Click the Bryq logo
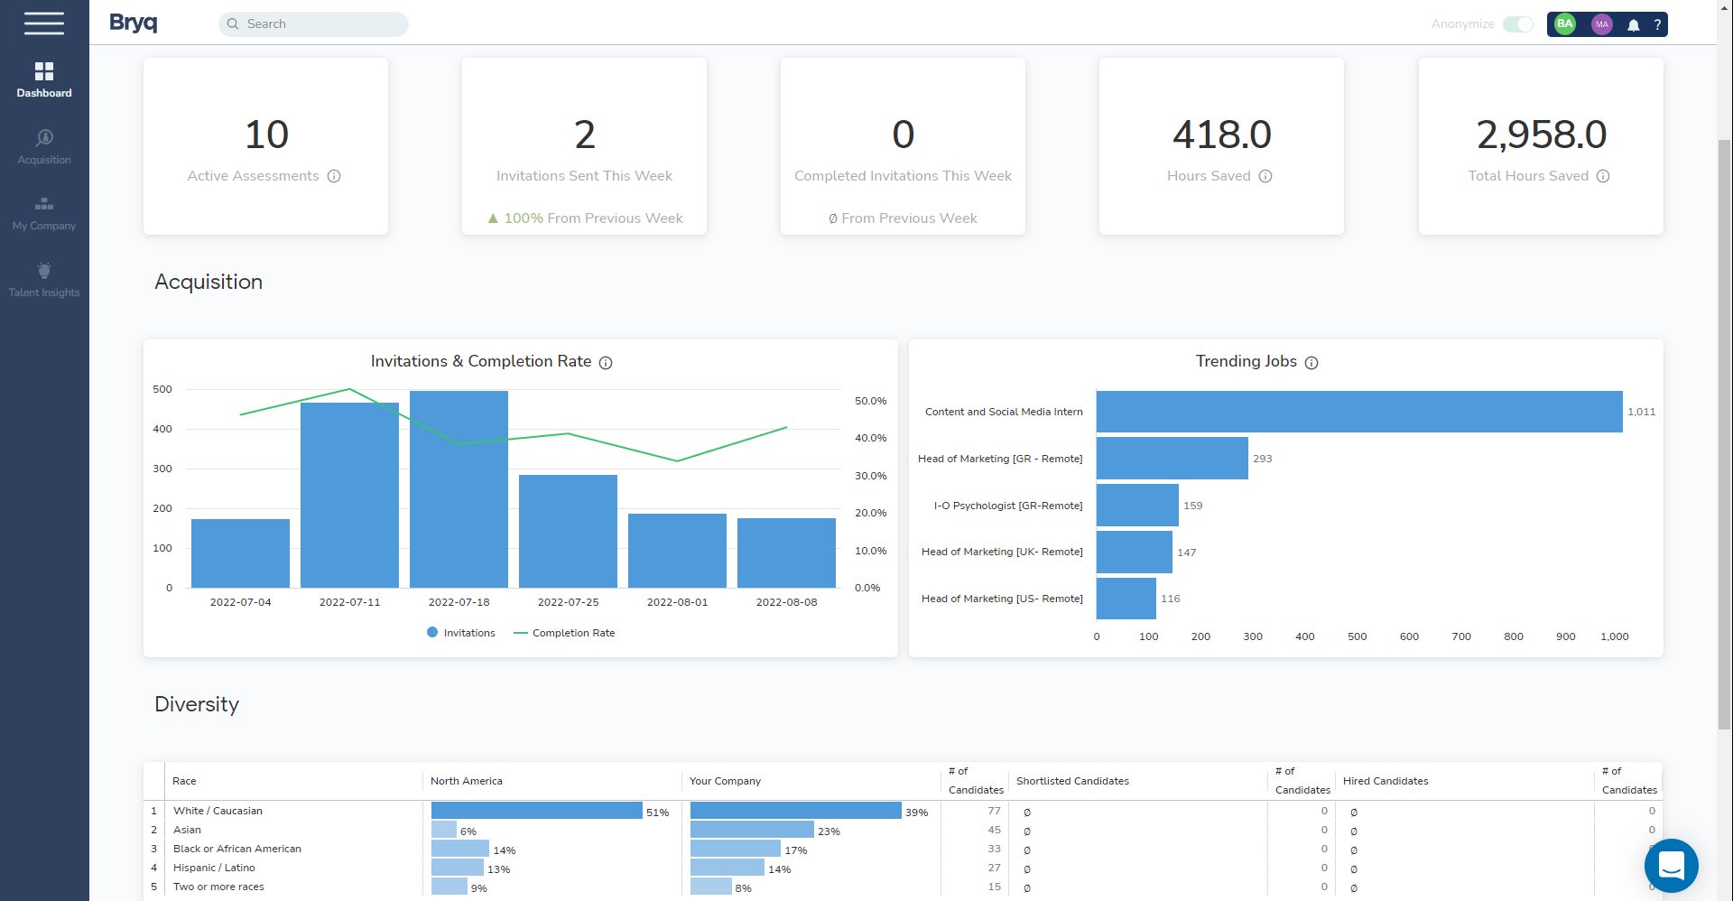This screenshot has width=1733, height=901. (x=133, y=23)
